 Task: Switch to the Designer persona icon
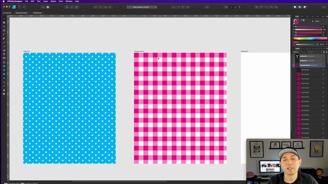point(14,7)
